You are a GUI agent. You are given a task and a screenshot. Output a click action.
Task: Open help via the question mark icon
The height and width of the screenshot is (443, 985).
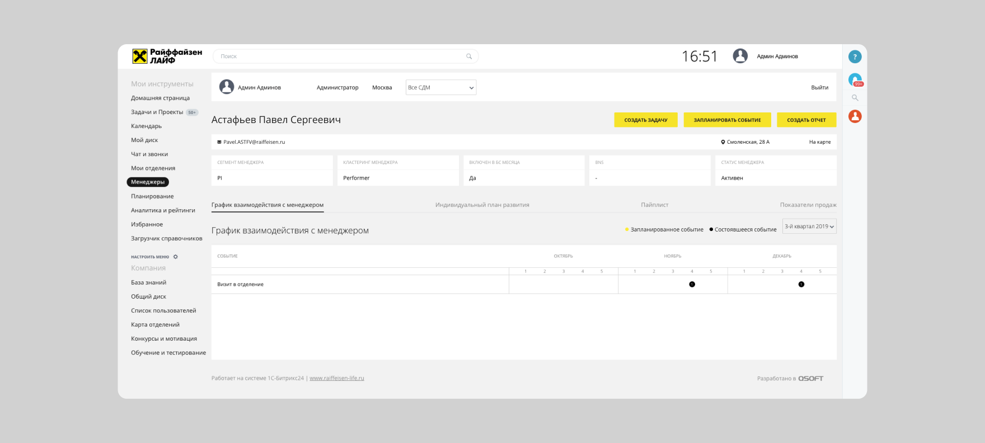(x=855, y=56)
